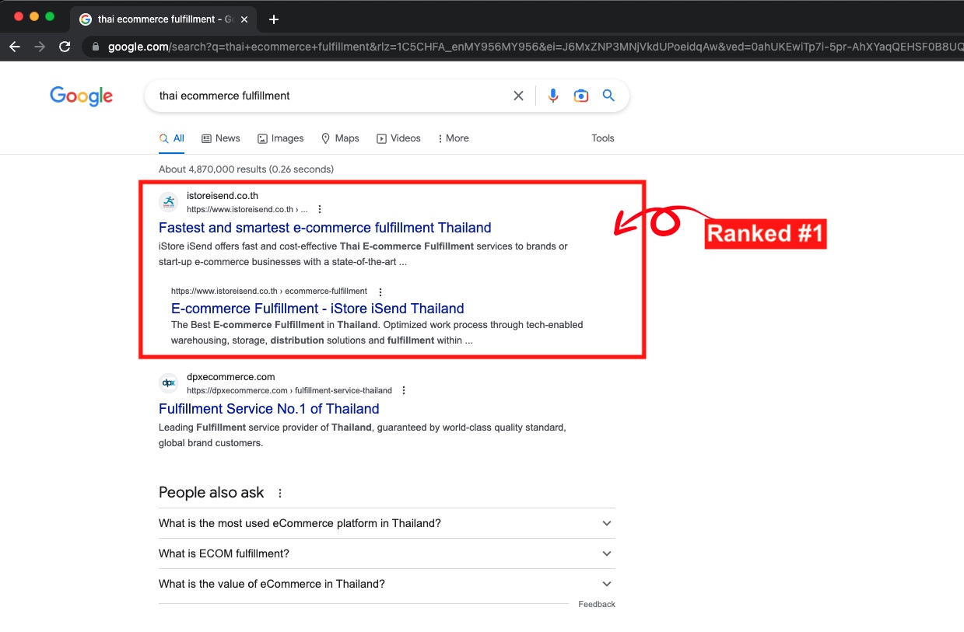Click the browser forward arrow

point(40,47)
